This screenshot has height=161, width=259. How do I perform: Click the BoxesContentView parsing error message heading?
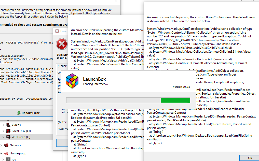pos(201,19)
